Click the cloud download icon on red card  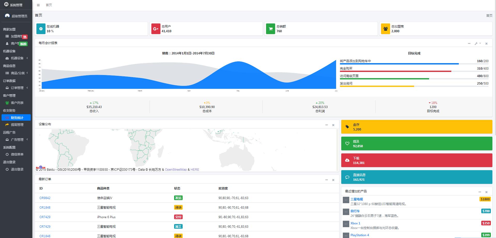(x=347, y=160)
